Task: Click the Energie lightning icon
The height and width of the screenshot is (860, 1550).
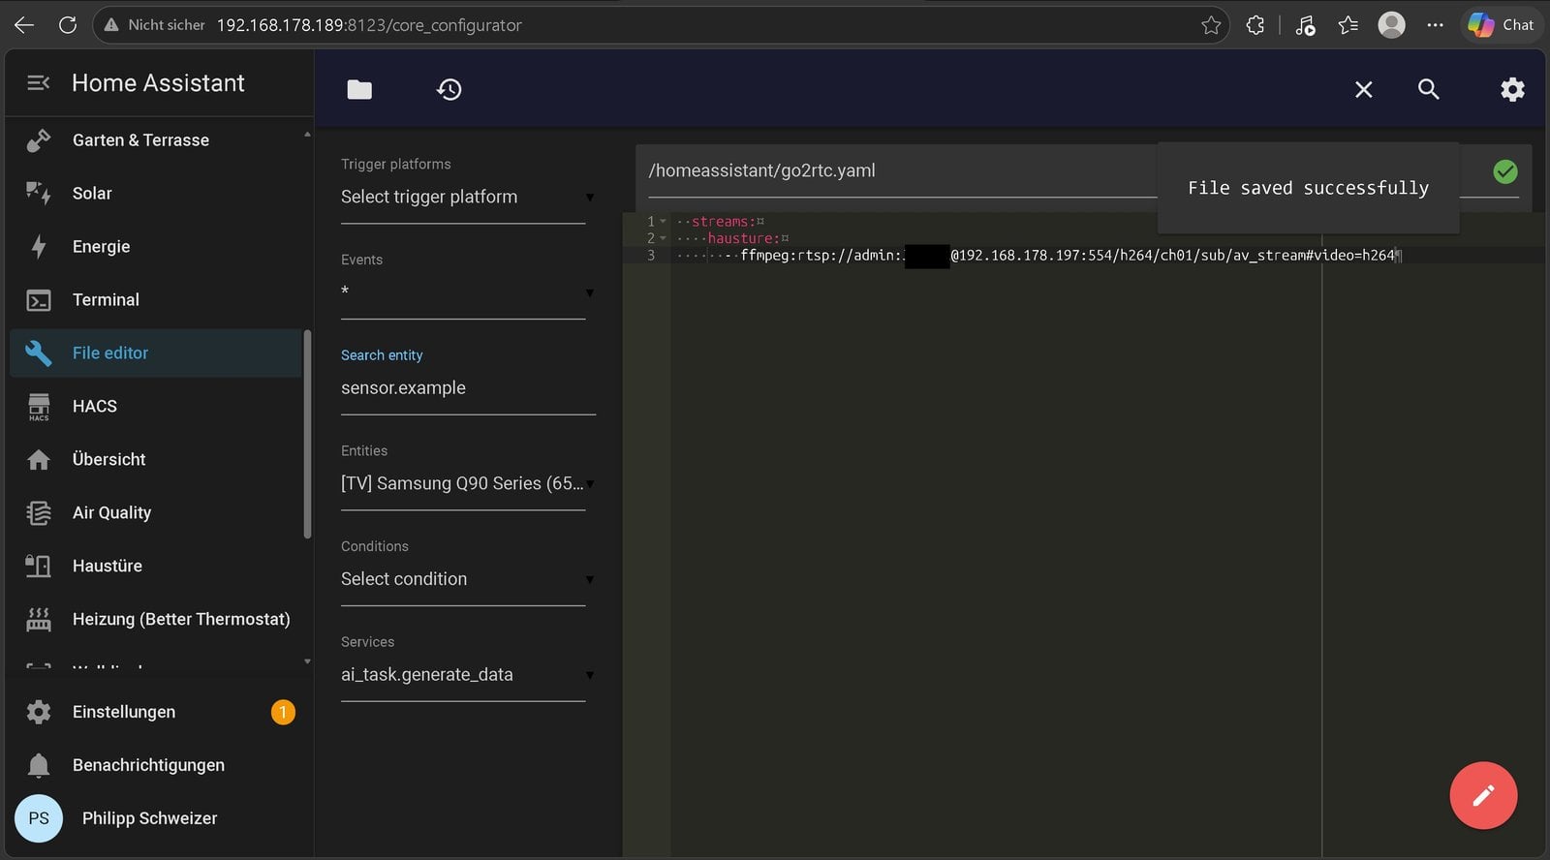Action: coord(39,247)
